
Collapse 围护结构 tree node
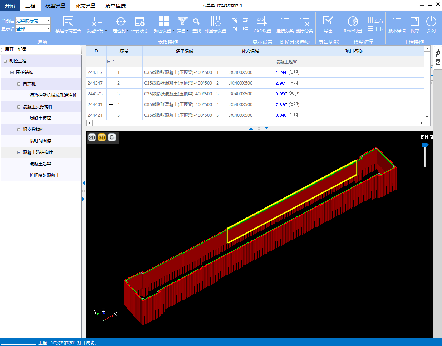click(12, 72)
